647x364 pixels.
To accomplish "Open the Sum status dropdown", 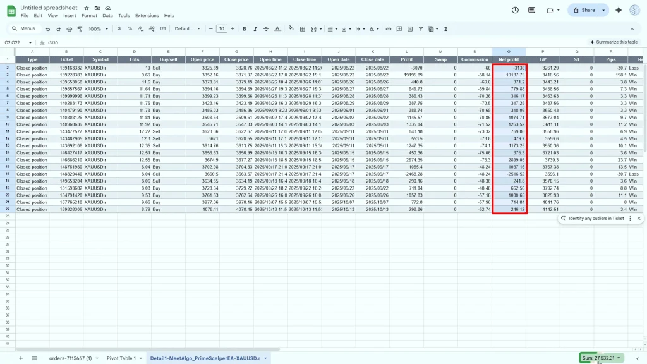I will coord(601,358).
